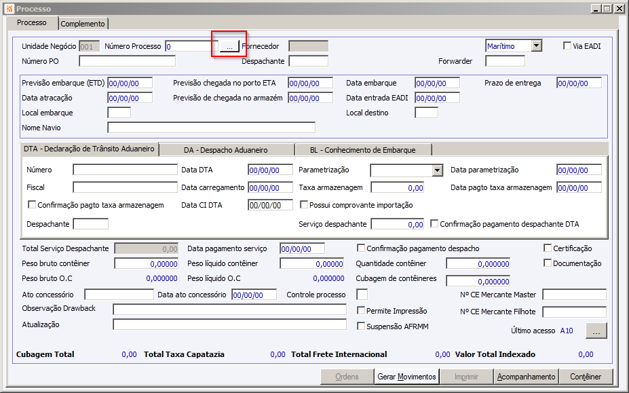Click the Contêiner button
This screenshot has width=629, height=393.
pyautogui.click(x=586, y=377)
